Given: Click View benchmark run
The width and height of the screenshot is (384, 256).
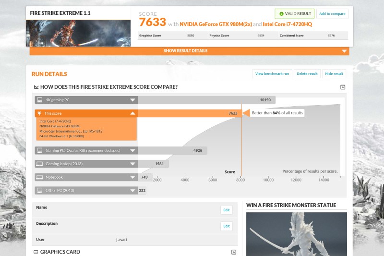Looking at the screenshot, I should [x=272, y=73].
